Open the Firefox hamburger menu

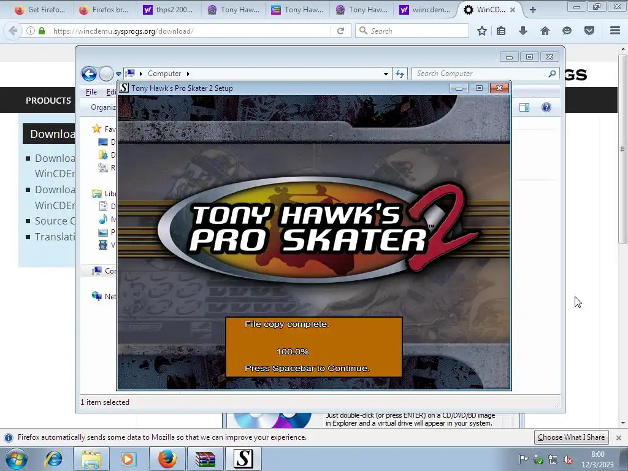[x=615, y=31]
